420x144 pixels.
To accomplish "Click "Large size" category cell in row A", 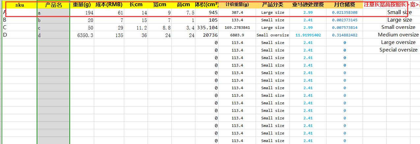I will click(x=273, y=13).
